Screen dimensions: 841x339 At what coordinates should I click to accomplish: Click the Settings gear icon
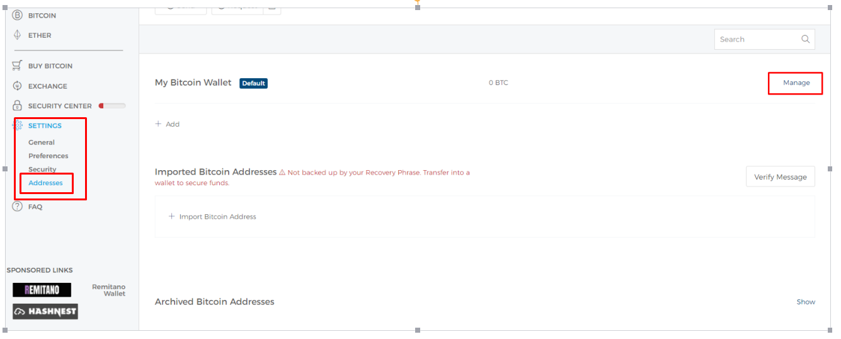pyautogui.click(x=18, y=125)
